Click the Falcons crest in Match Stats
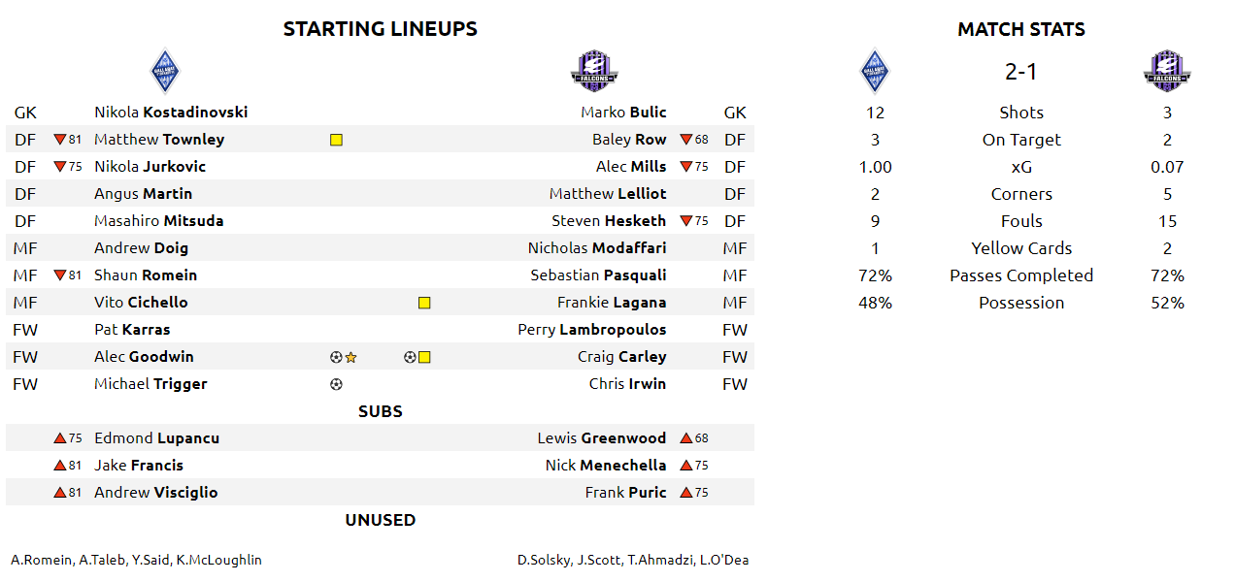This screenshot has width=1235, height=582. click(1167, 71)
